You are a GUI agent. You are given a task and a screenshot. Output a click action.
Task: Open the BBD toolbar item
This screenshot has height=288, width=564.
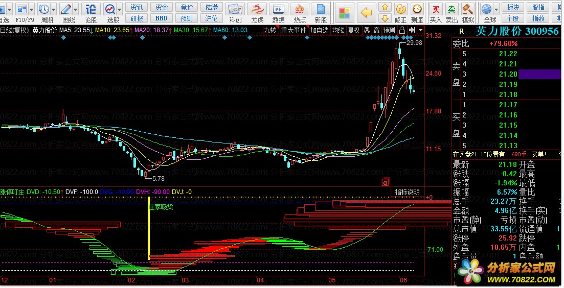click(162, 18)
